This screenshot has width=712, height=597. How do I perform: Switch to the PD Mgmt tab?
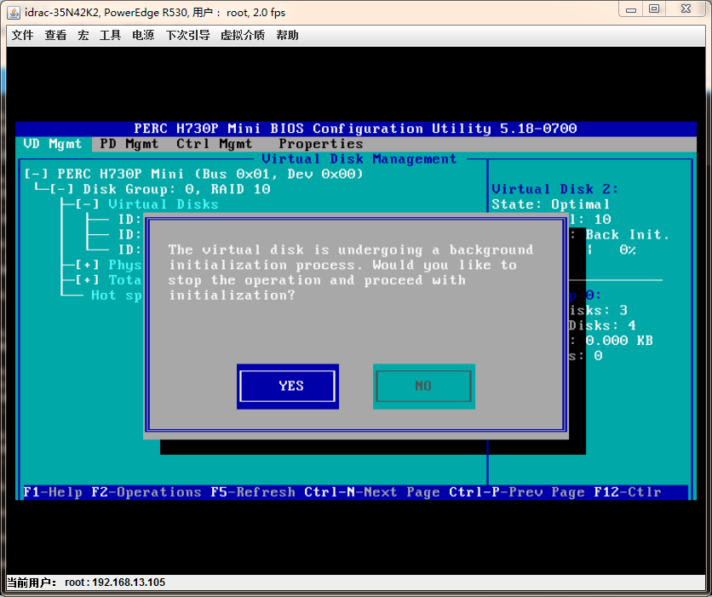point(129,144)
